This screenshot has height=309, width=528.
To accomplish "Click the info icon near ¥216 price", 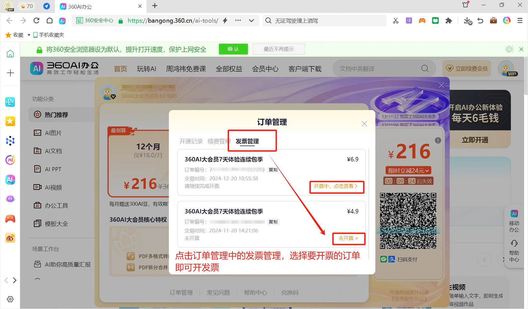I will (438, 140).
